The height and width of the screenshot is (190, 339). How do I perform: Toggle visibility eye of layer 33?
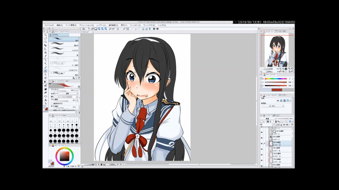(262, 144)
